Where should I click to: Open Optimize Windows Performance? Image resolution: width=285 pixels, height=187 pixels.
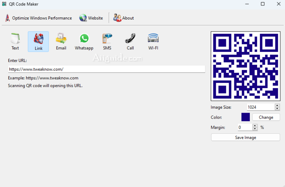38,18
